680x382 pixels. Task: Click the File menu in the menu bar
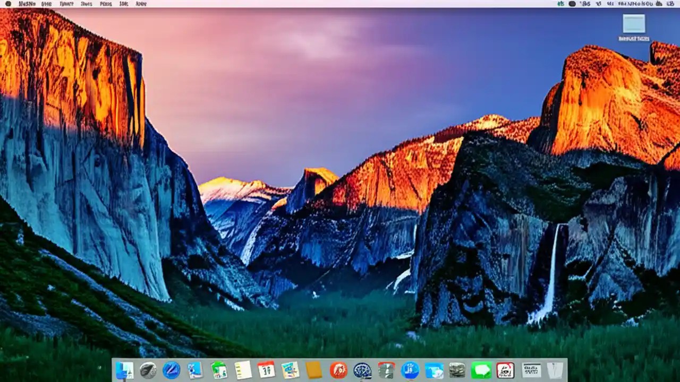[x=45, y=4]
